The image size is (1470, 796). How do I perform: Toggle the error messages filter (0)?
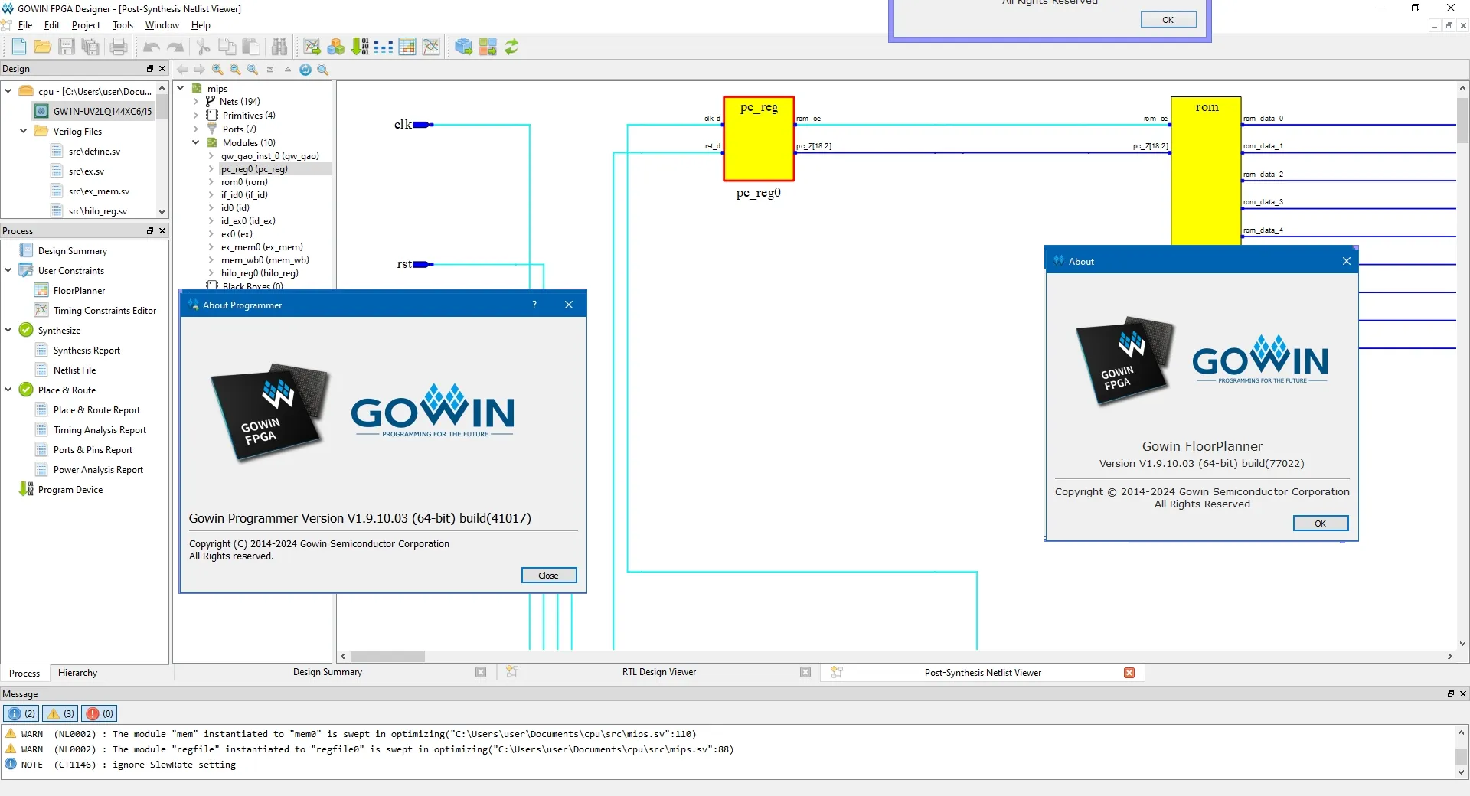[100, 713]
